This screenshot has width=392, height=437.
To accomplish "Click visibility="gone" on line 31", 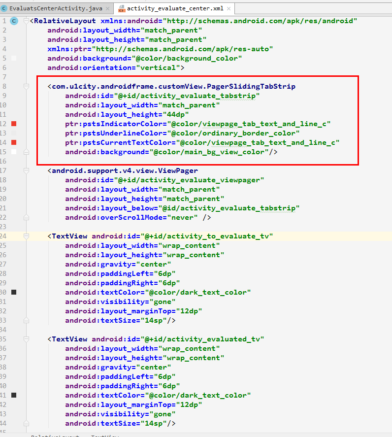I will tap(120, 302).
